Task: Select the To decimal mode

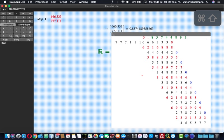Action: tap(8, 25)
